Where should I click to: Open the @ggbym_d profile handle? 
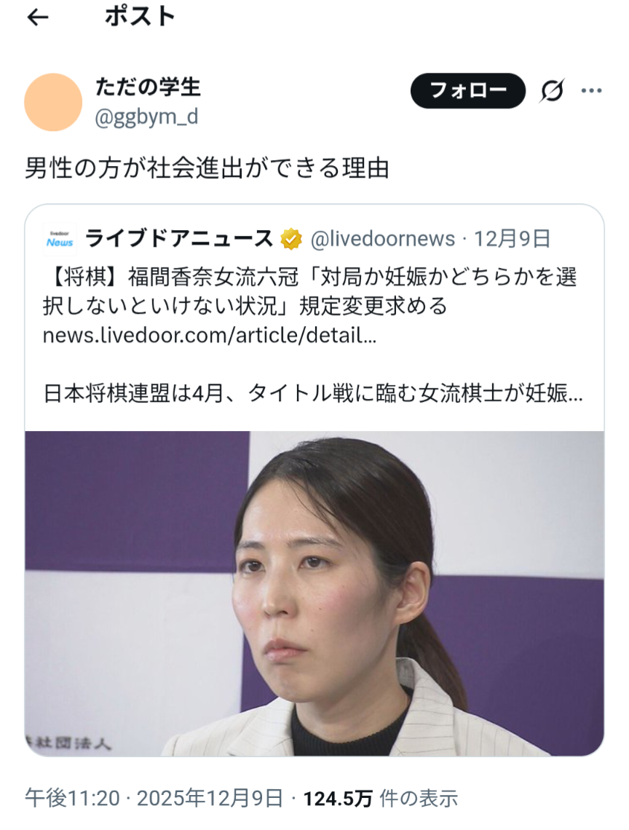tap(146, 117)
